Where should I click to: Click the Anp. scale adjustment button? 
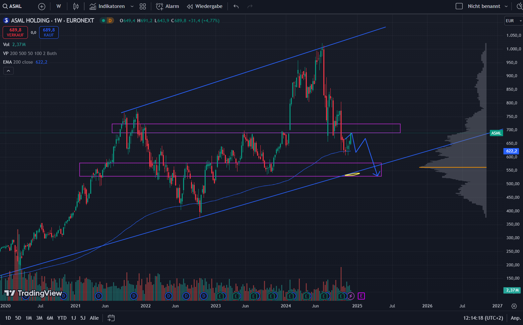coord(516,318)
